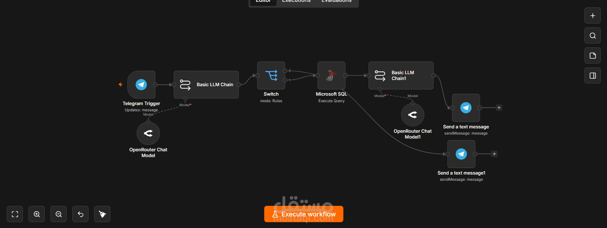Open the Basic LLM Chain1 node

[401, 75]
